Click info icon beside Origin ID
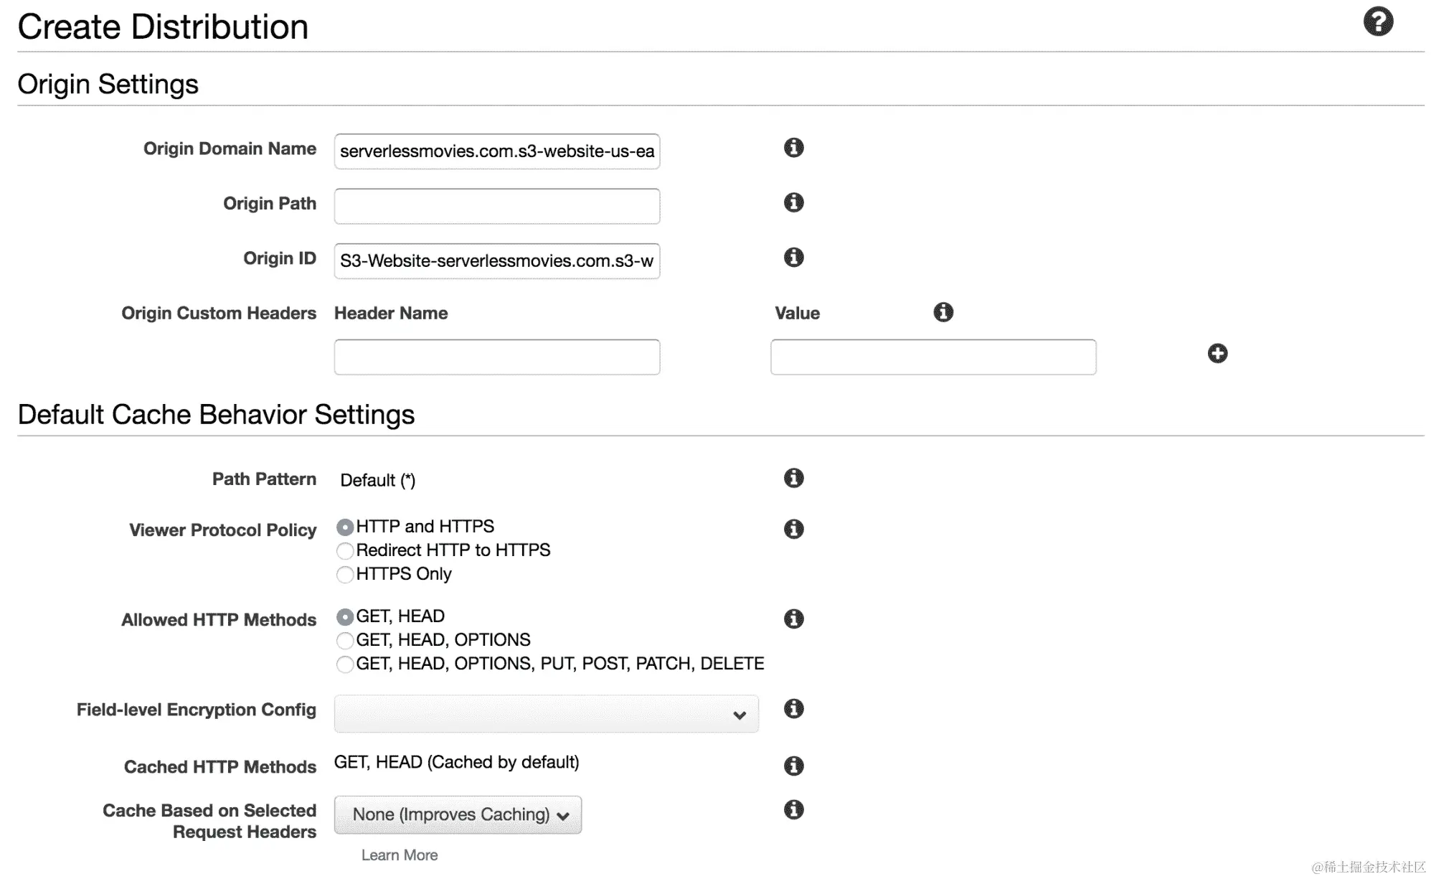Image resolution: width=1431 pixels, height=879 pixels. [793, 257]
